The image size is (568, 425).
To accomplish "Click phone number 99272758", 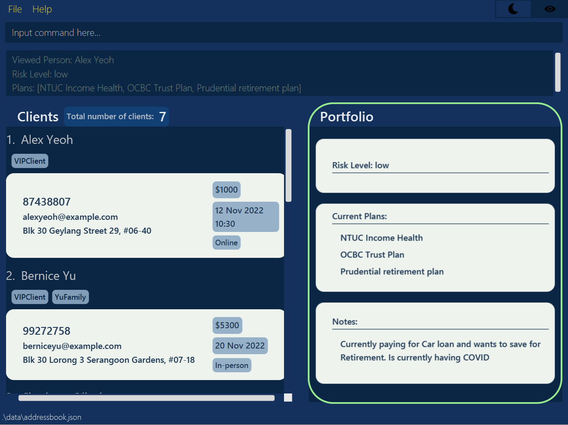I will click(47, 331).
